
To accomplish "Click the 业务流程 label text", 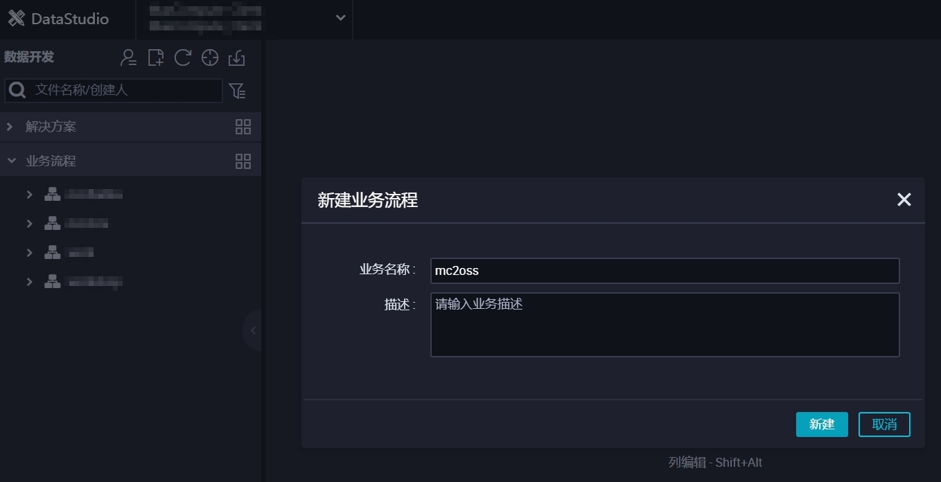I will (x=51, y=161).
